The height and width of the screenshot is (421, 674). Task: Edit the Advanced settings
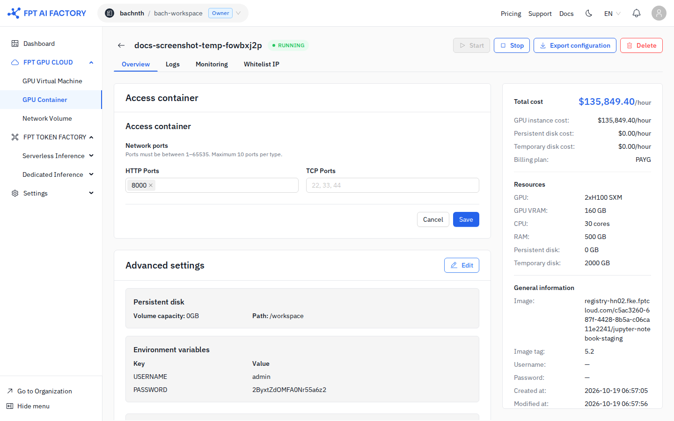462,265
